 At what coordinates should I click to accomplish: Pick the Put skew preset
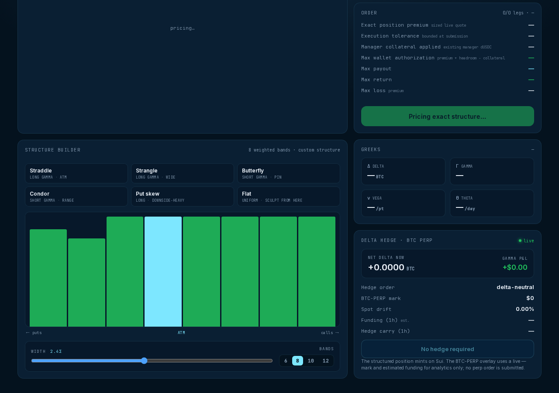coord(183,196)
